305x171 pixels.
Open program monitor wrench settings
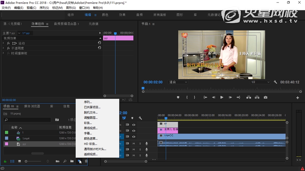coord(275,82)
